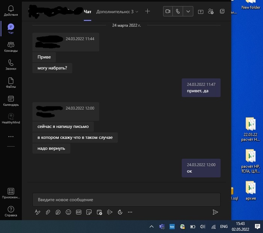The width and height of the screenshot is (263, 233).
Task: Add people to the chat
Action: tap(211, 11)
